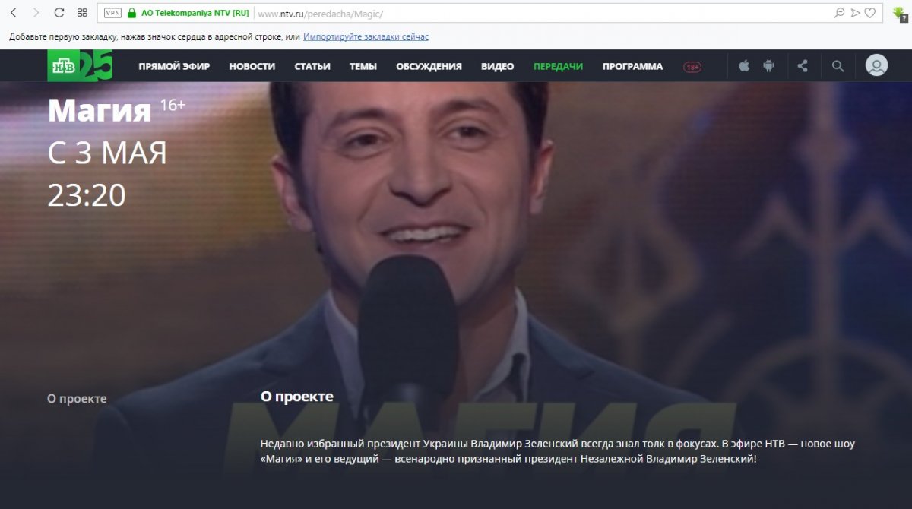Click the browser back arrow
This screenshot has width=912, height=509.
coord(13,13)
